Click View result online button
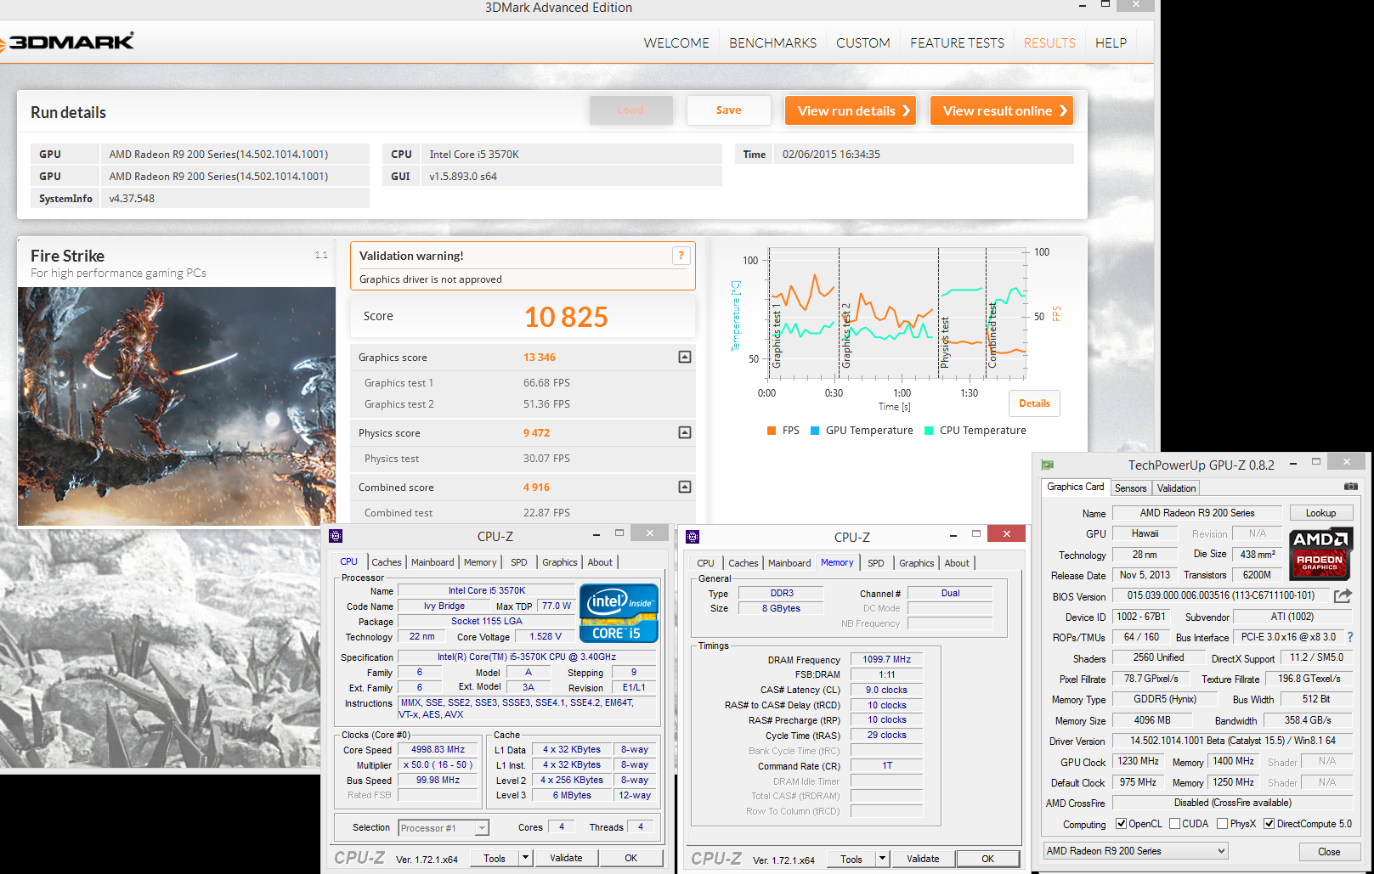 (1001, 110)
